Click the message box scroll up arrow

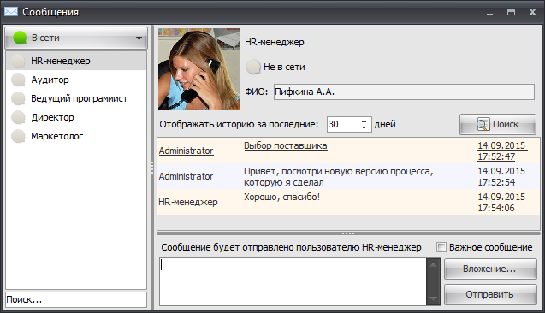click(434, 265)
